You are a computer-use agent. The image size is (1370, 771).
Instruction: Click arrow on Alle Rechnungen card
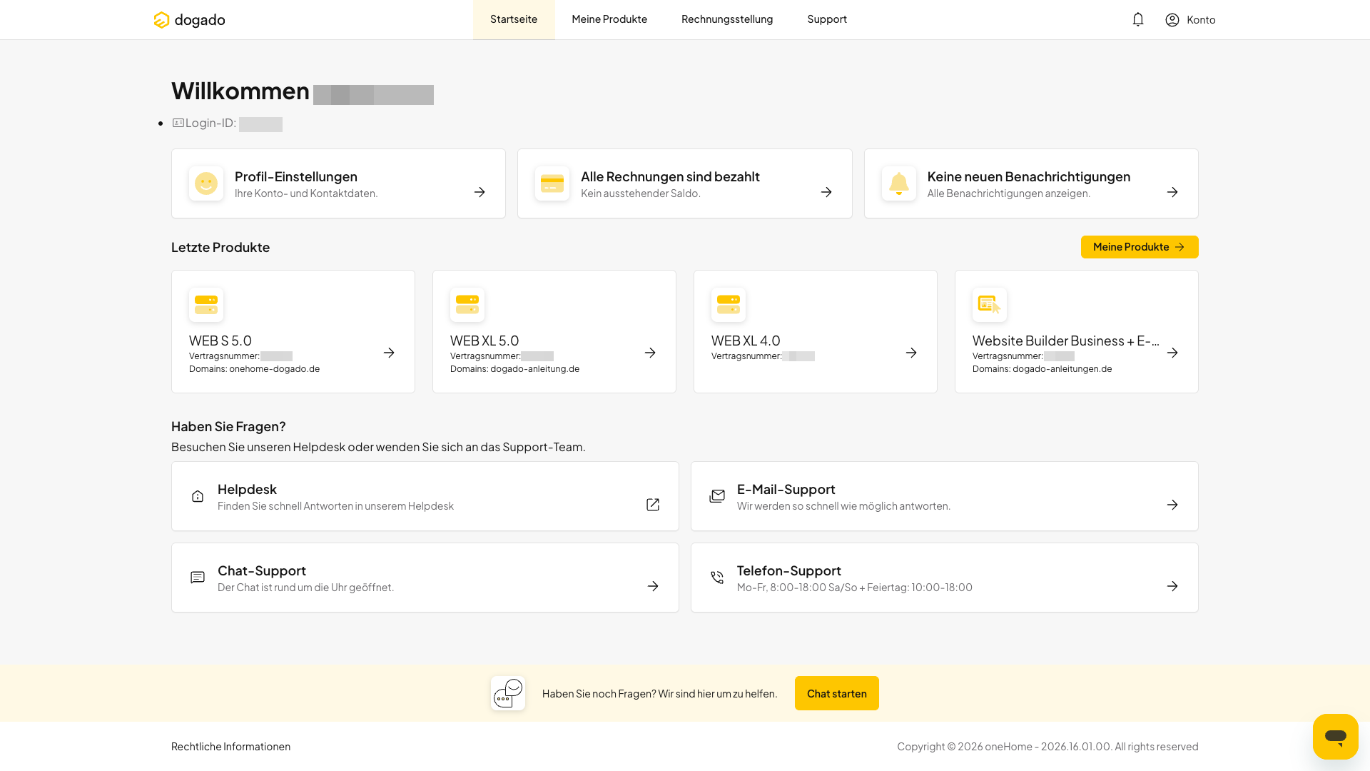point(826,192)
